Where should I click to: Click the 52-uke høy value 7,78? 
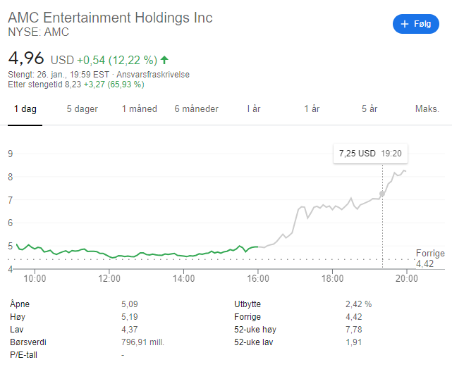(354, 330)
